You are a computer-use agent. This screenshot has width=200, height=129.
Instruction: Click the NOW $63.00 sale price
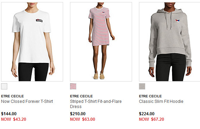tap(82, 119)
